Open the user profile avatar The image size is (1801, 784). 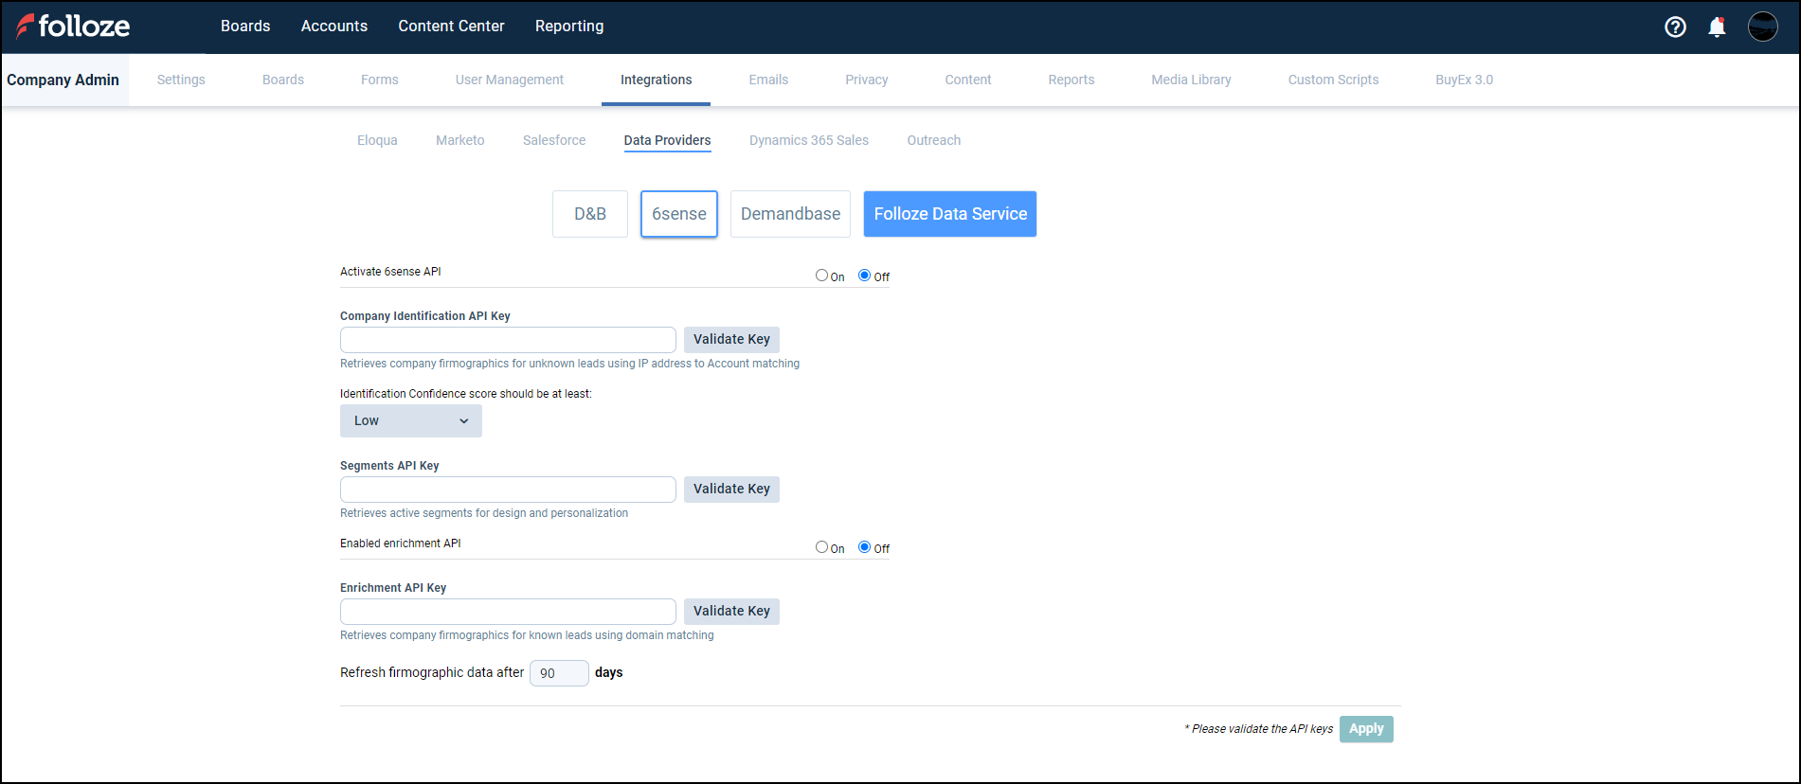(x=1762, y=27)
